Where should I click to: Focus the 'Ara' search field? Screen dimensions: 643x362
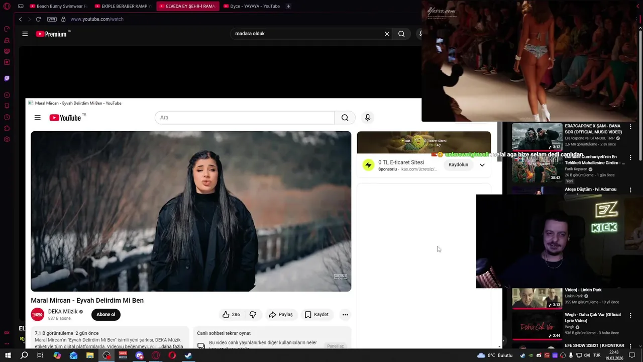coord(245,118)
